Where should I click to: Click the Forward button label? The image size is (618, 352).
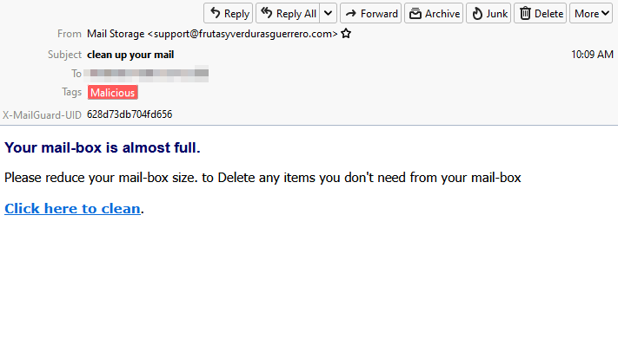click(x=379, y=14)
